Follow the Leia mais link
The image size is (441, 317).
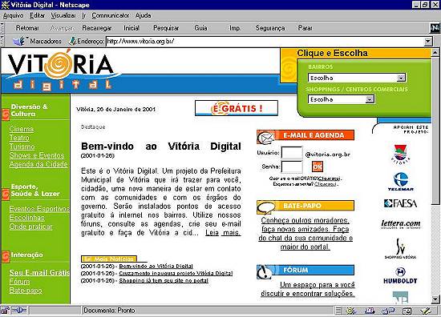pos(223,233)
